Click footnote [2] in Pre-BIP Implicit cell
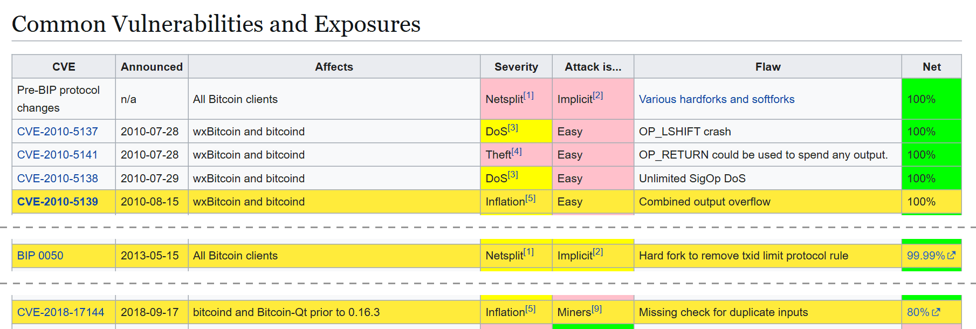The image size is (976, 329). click(598, 95)
